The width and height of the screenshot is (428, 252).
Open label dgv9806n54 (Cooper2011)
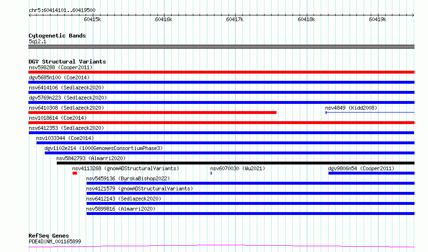[x=361, y=168]
